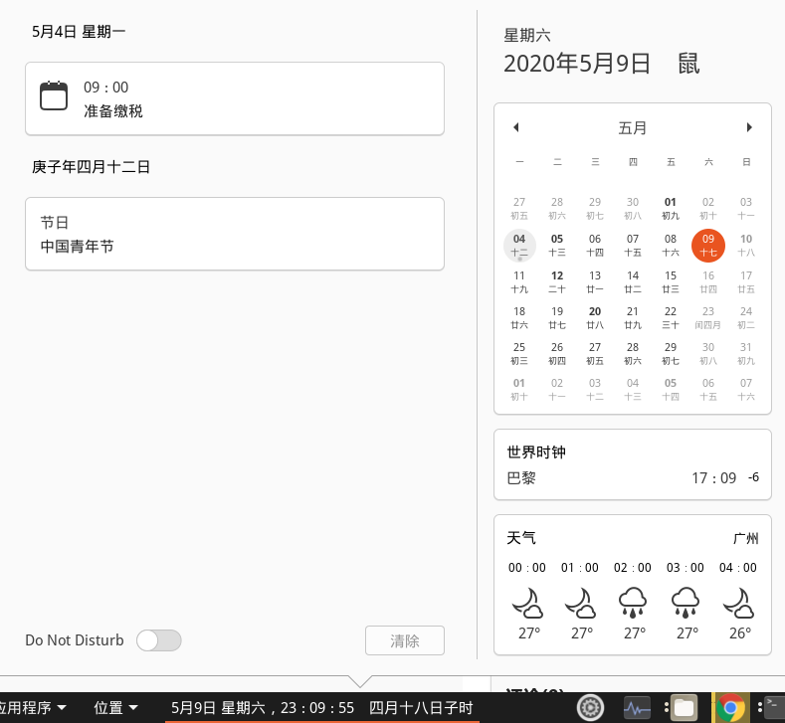Select May 12 二十 in calendar
The height and width of the screenshot is (723, 785).
(x=557, y=281)
